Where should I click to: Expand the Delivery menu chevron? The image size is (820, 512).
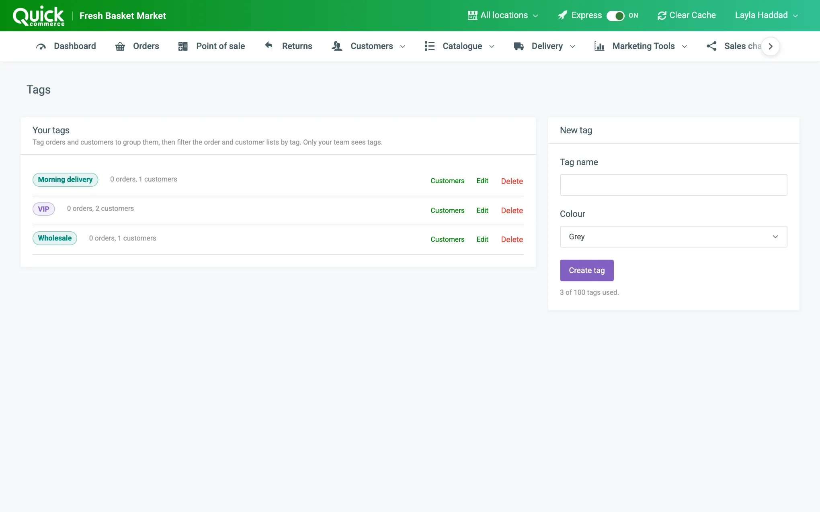572,47
